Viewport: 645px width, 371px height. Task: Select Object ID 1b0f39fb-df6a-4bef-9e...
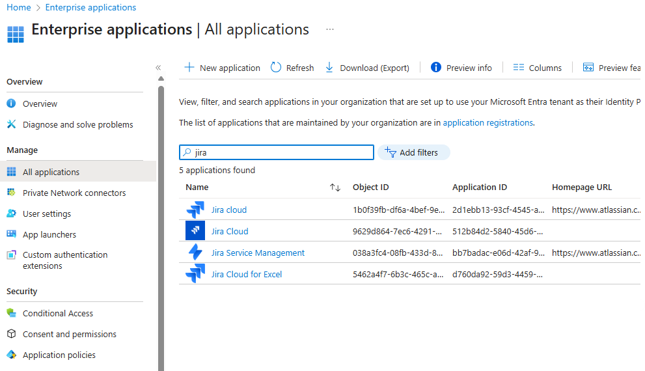tap(398, 210)
